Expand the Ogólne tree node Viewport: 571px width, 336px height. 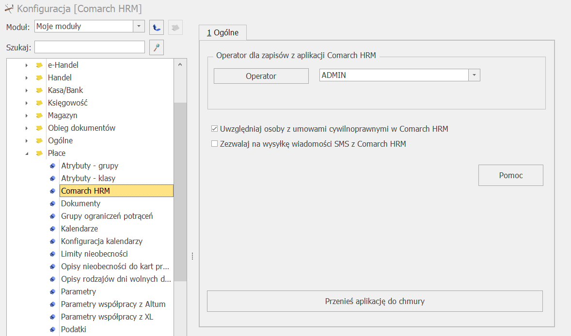pyautogui.click(x=27, y=141)
